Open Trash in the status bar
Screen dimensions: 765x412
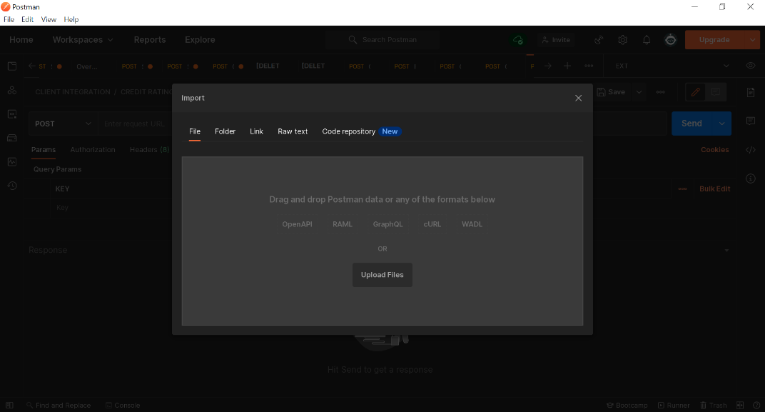click(x=714, y=405)
